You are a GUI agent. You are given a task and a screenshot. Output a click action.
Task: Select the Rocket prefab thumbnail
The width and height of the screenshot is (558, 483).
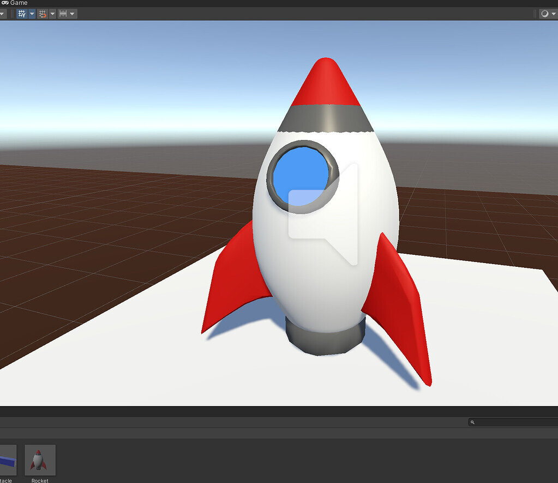click(39, 459)
